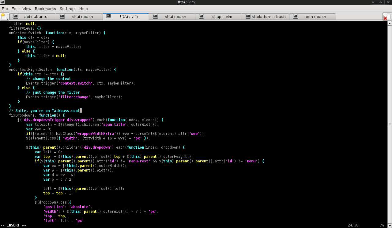392x228 pixels.
Task: Click terminal icon on 'st-platform : bash' tab
Action: [x=248, y=16]
